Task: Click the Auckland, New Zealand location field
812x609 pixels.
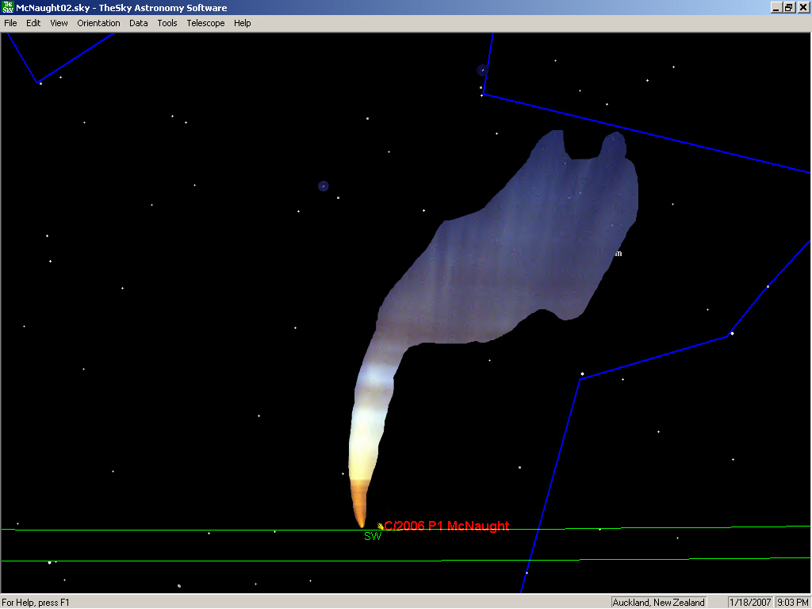Action: [659, 603]
